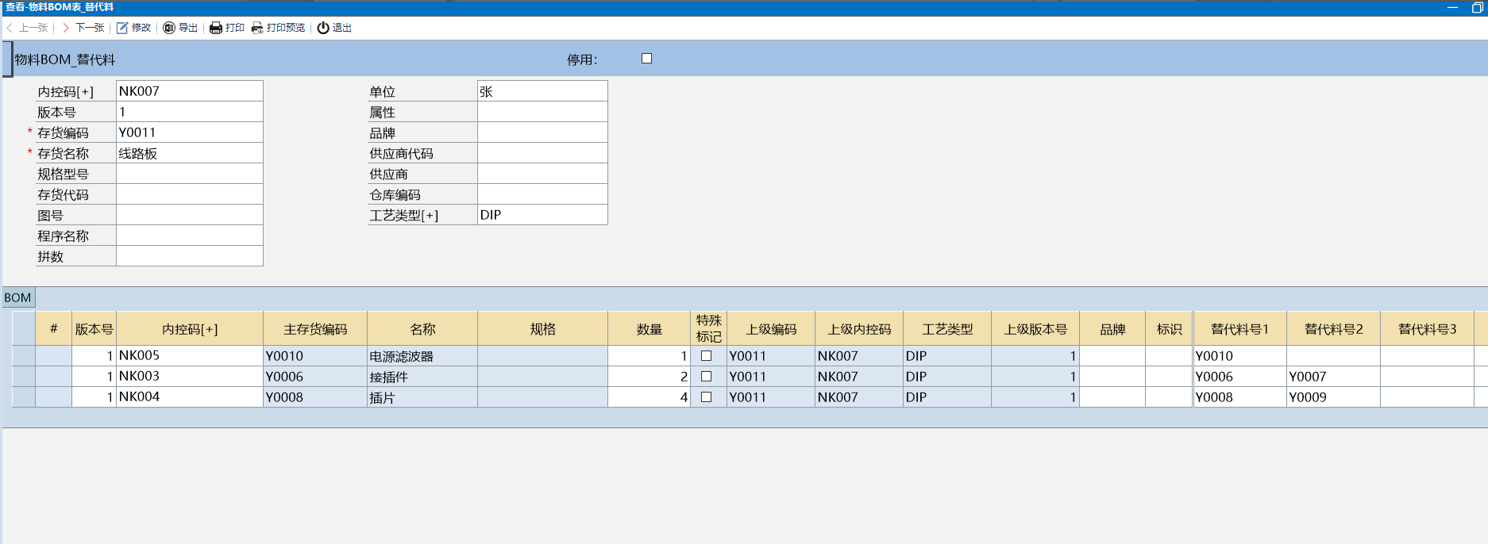Click the 替代料号1 column header

tap(1239, 329)
